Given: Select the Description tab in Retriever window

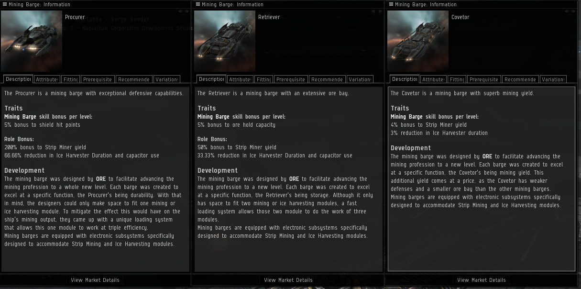Looking at the screenshot, I should point(211,79).
